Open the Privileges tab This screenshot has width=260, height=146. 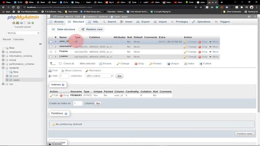point(180,22)
